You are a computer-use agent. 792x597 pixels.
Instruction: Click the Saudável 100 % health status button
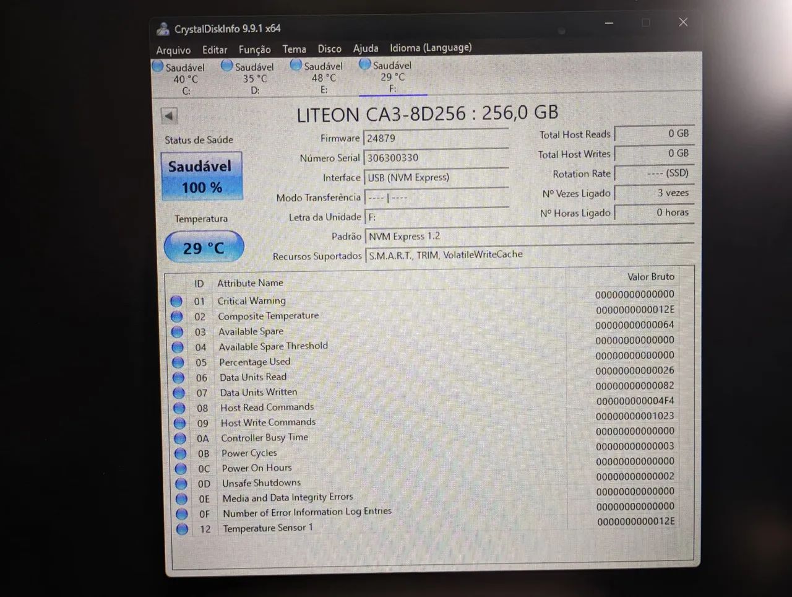point(202,176)
